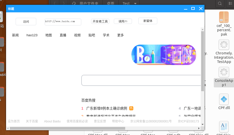This screenshot has width=234, height=135.
Task: Go to the 地图 navigation item
Action: 49,35
